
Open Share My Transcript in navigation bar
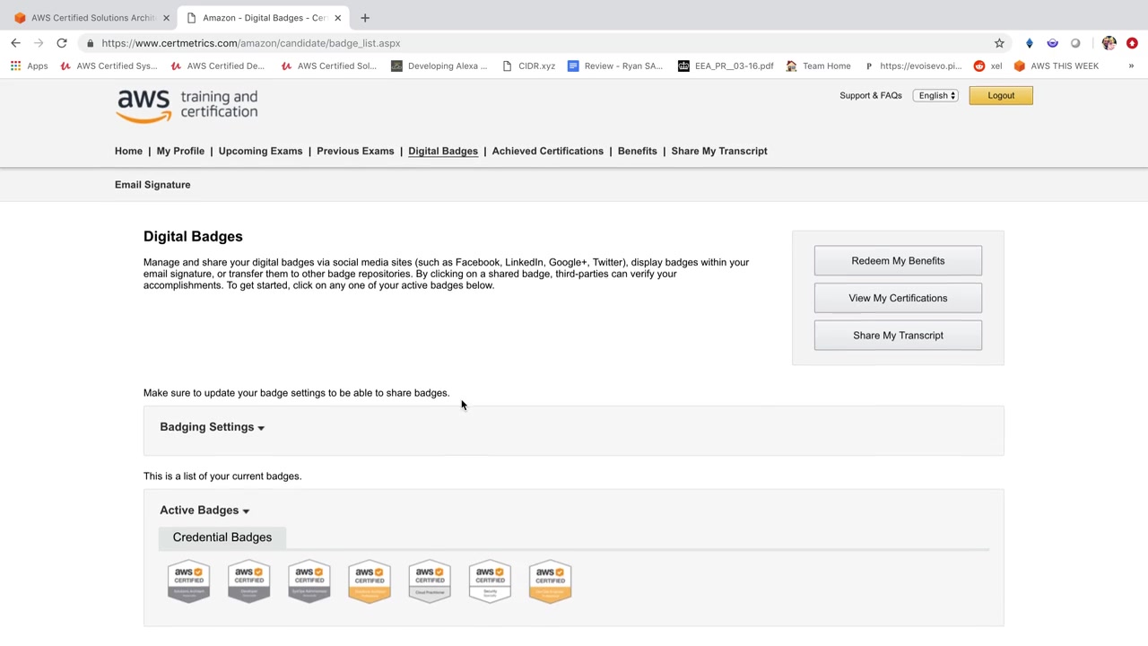[719, 151]
